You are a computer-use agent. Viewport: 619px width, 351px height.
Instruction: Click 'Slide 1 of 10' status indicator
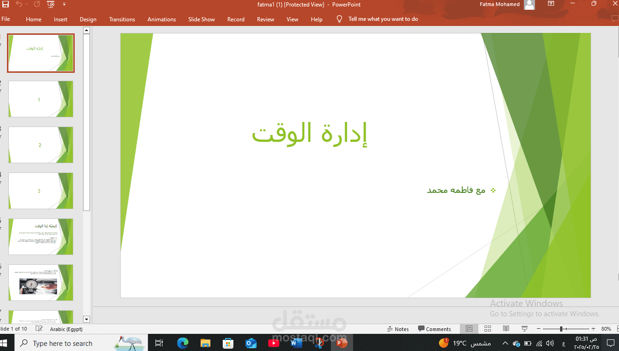click(14, 329)
